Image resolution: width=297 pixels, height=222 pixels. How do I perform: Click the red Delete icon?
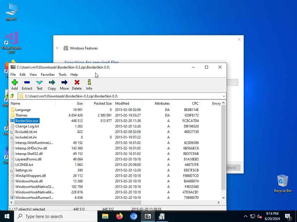[77, 82]
